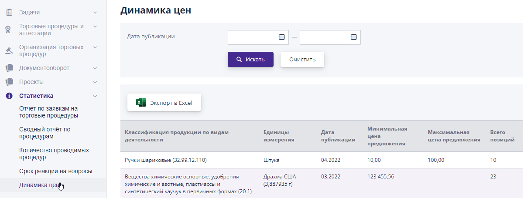This screenshot has height=198, width=524.
Task: Click the Проекты folder icon
Action: (9, 82)
